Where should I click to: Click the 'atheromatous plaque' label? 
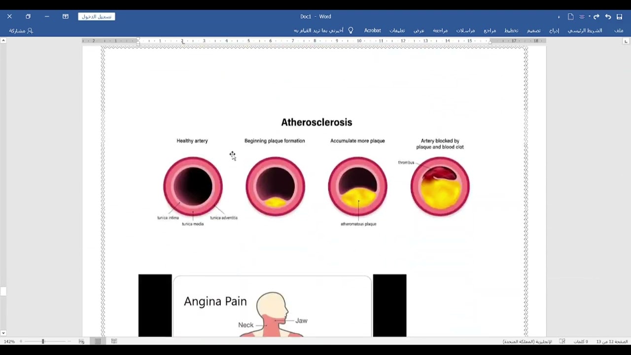(x=358, y=224)
